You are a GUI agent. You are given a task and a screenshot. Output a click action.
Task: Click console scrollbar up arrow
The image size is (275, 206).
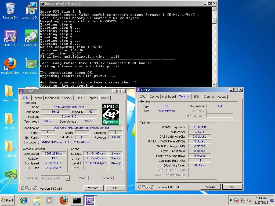[214, 9]
